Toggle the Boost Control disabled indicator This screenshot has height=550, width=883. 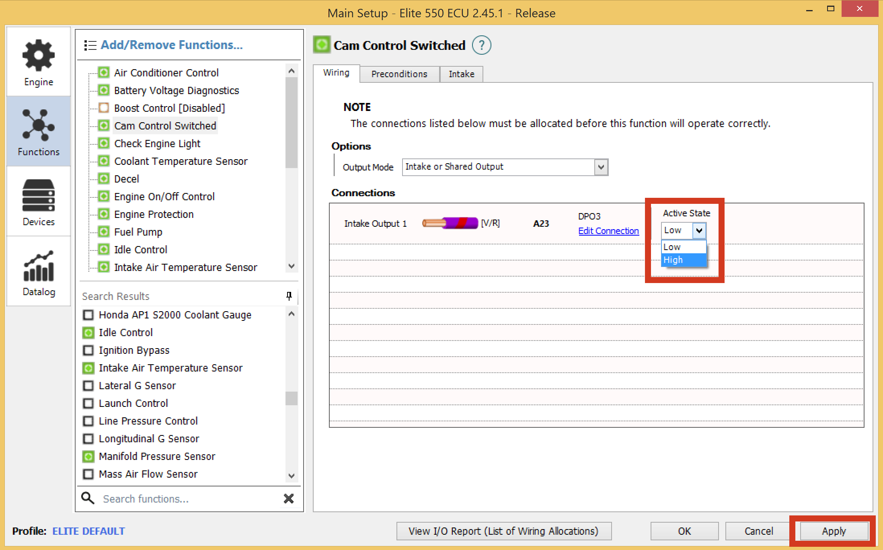click(x=104, y=108)
